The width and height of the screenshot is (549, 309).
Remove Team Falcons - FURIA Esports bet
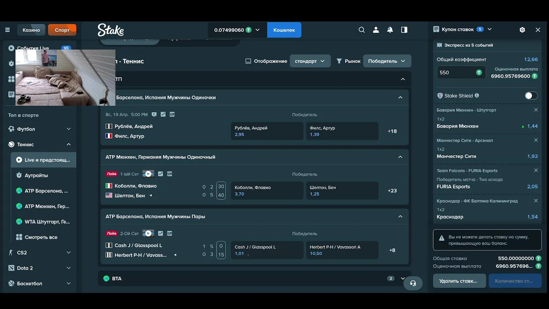click(x=536, y=170)
